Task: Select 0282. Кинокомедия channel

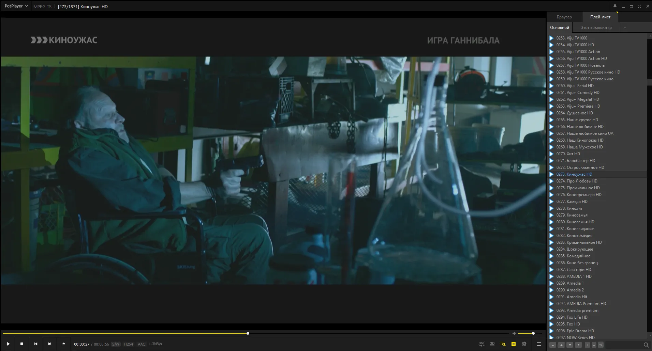Action: [596, 236]
